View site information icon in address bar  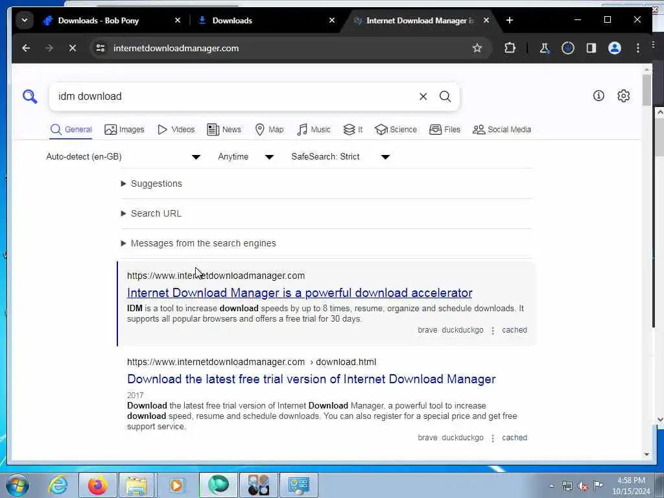(x=101, y=48)
